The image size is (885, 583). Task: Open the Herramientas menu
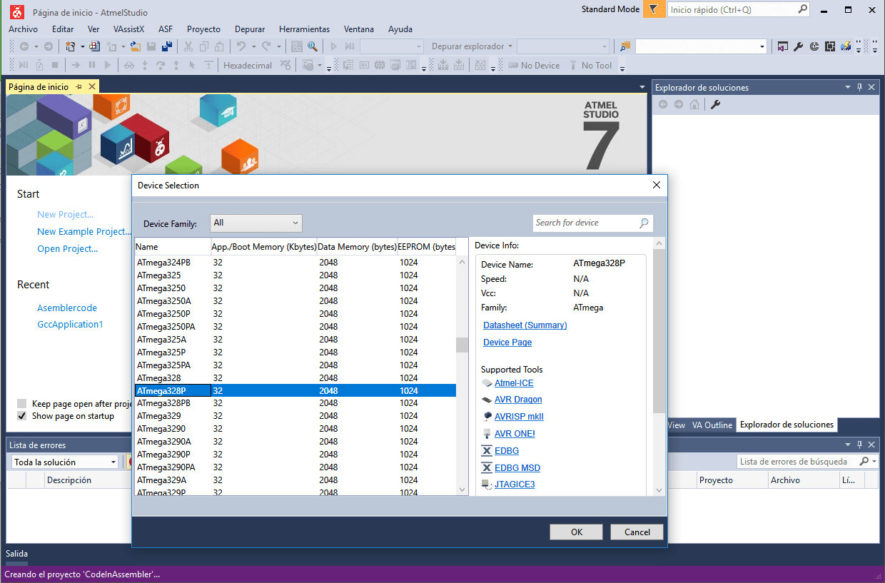(304, 29)
